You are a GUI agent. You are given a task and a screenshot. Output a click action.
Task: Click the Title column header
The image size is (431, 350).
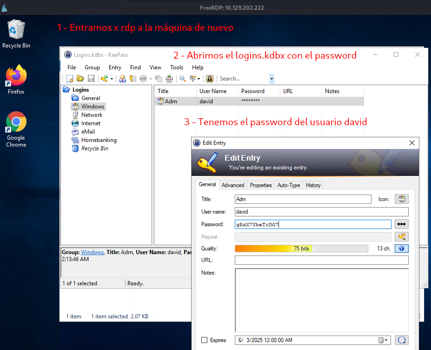[175, 91]
